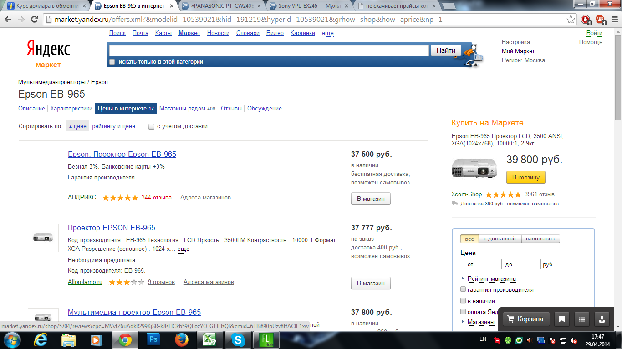Open the bookmark flag icon in the dark panel

pos(562,319)
